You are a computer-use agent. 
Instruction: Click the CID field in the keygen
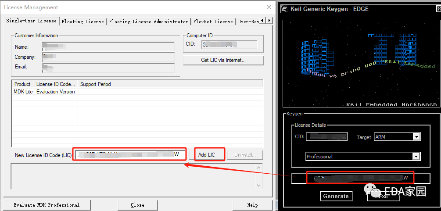pyautogui.click(x=326, y=137)
